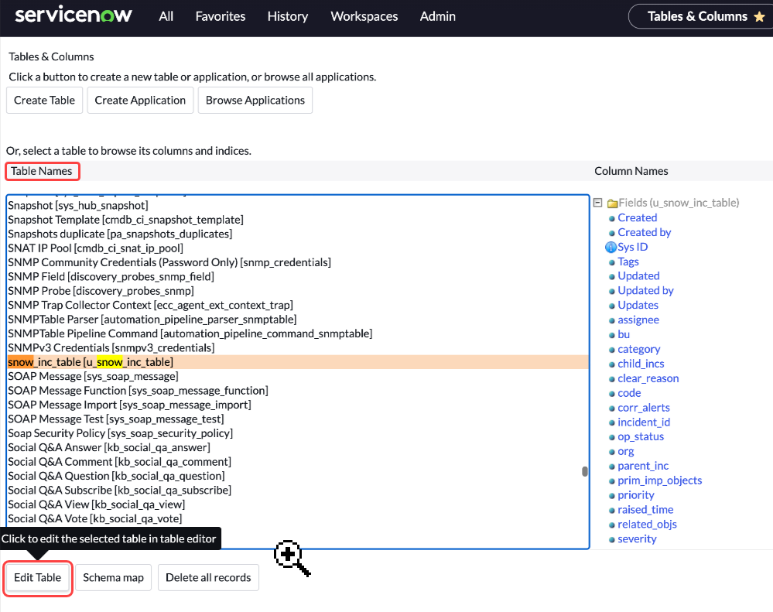
Task: Collapse the Fields (u_snow_inc_table) tree
Action: [x=597, y=203]
